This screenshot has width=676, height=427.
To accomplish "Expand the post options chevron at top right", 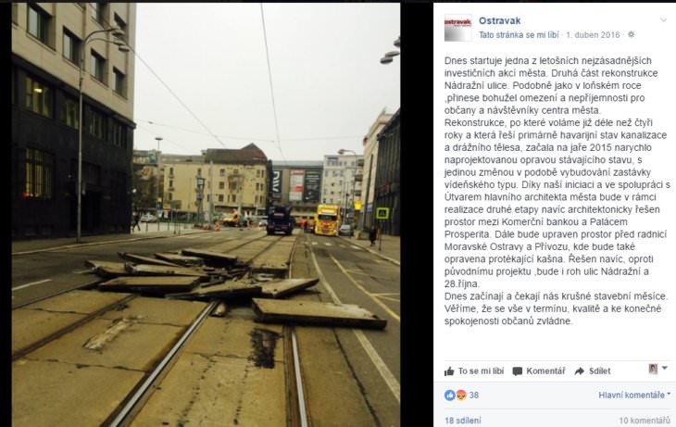I will 663,20.
